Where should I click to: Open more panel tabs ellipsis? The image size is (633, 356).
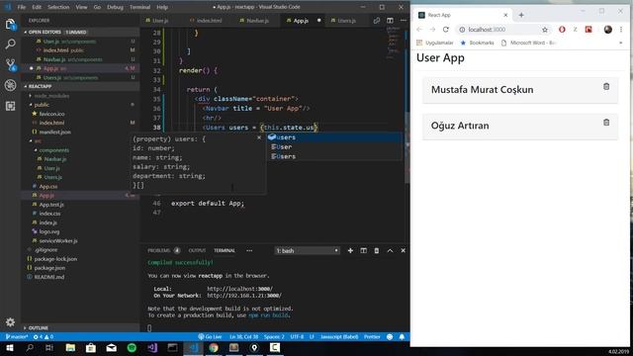249,250
